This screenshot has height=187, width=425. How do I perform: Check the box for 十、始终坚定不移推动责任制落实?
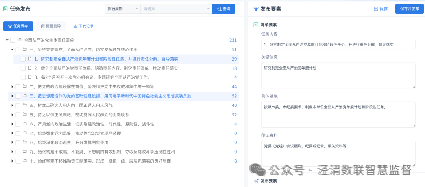(x=18, y=161)
